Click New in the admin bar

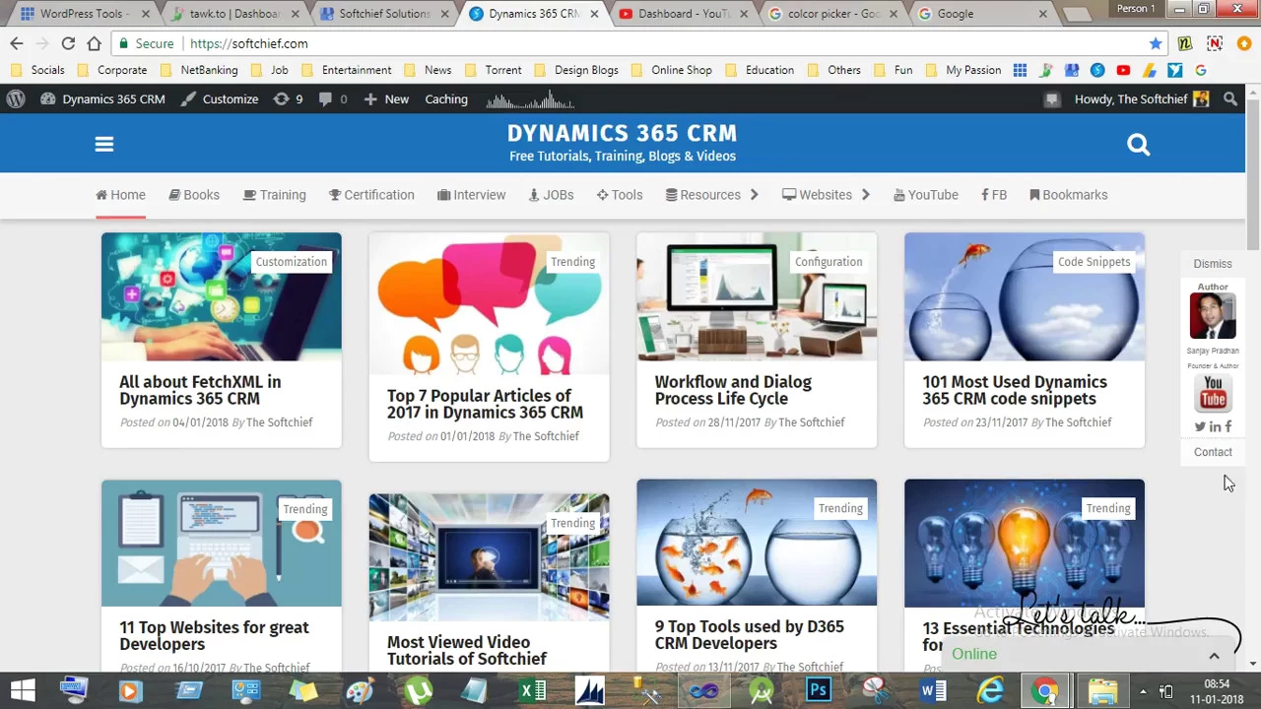click(386, 98)
